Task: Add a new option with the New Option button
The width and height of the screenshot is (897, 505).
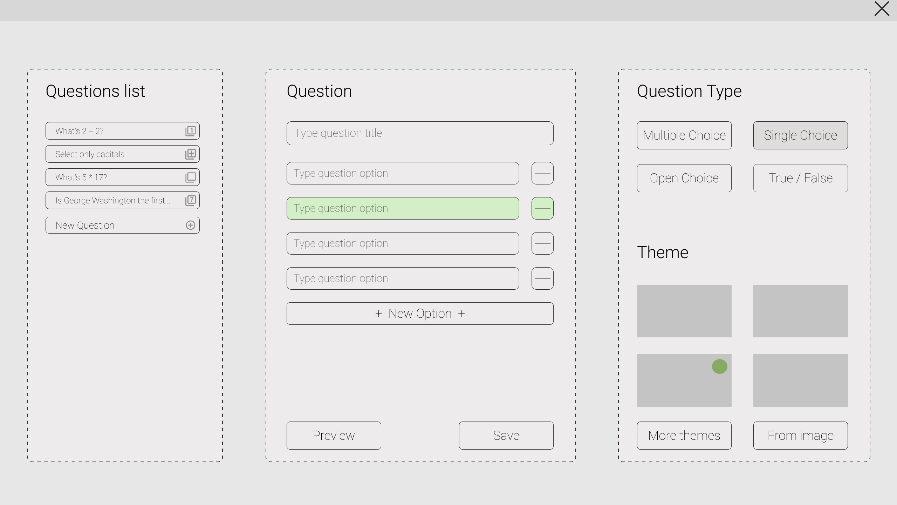Action: [x=420, y=314]
